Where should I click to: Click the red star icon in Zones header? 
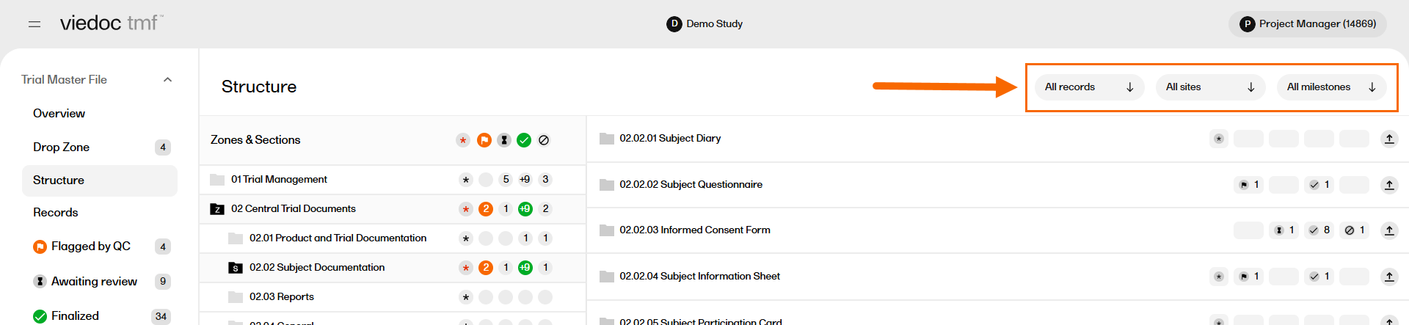coord(463,140)
